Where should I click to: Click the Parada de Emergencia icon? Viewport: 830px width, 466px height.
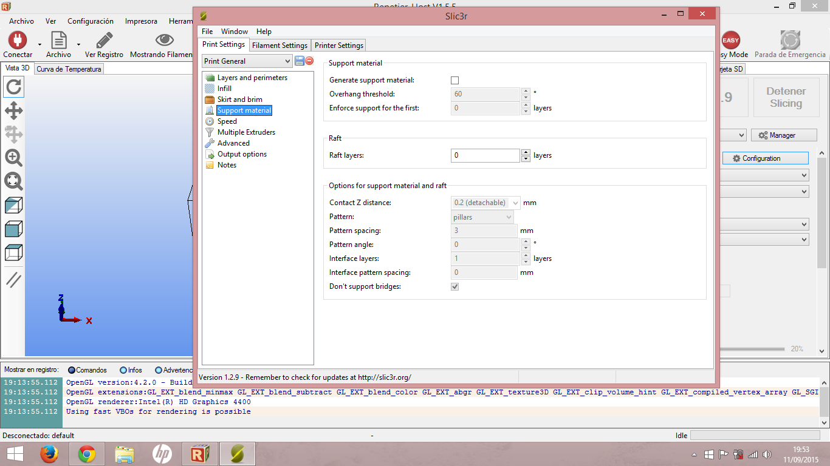(790, 41)
